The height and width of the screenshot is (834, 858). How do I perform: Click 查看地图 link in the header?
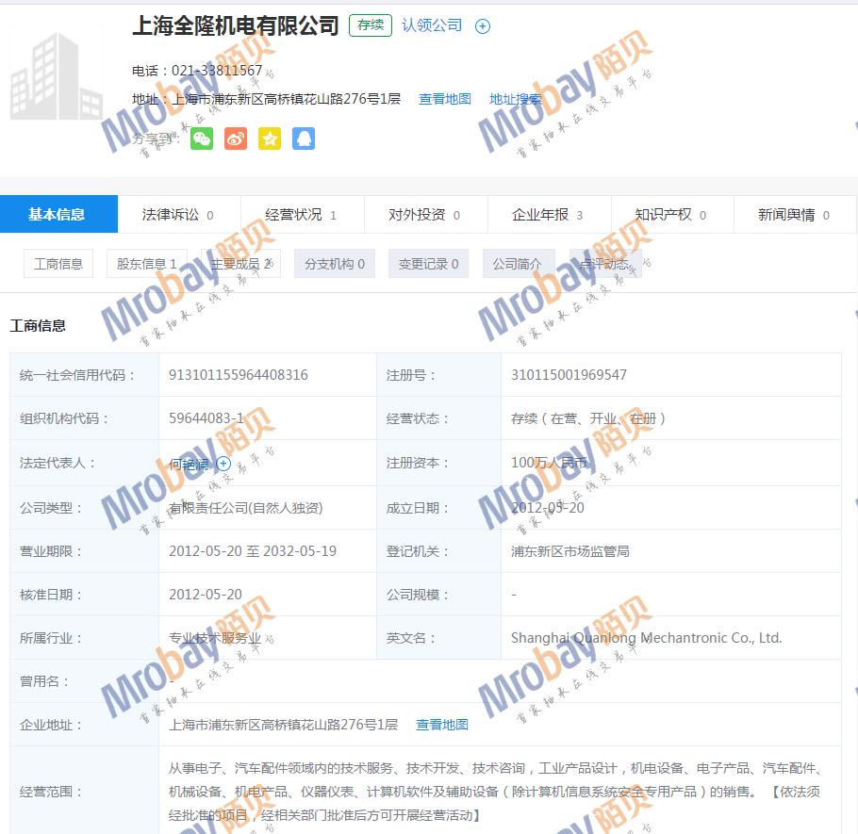click(x=445, y=99)
